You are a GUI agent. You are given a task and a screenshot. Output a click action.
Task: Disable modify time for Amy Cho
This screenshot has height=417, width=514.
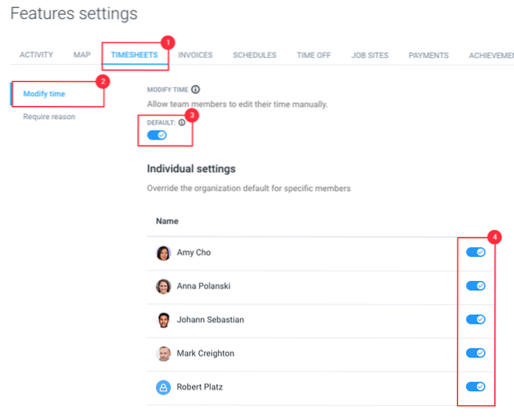point(476,252)
